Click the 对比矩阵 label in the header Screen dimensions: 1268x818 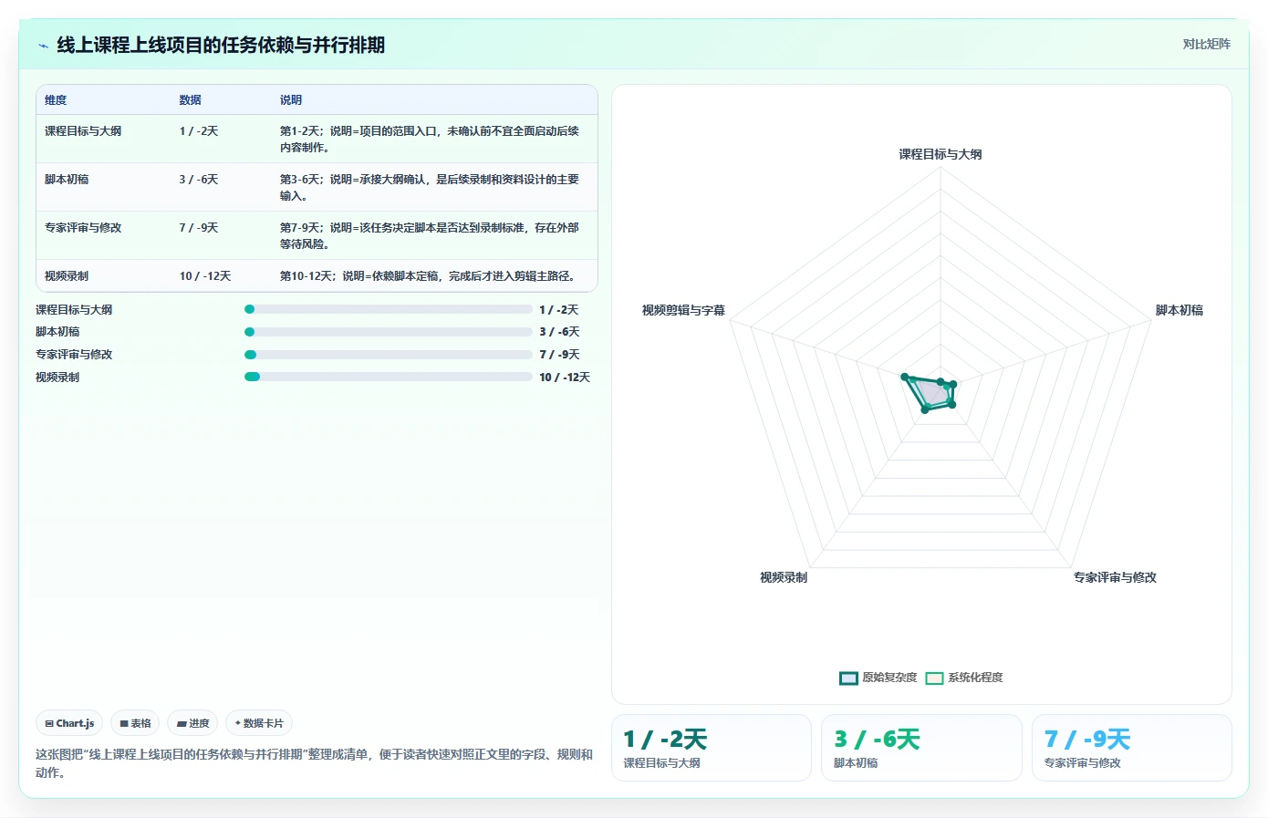point(1206,44)
